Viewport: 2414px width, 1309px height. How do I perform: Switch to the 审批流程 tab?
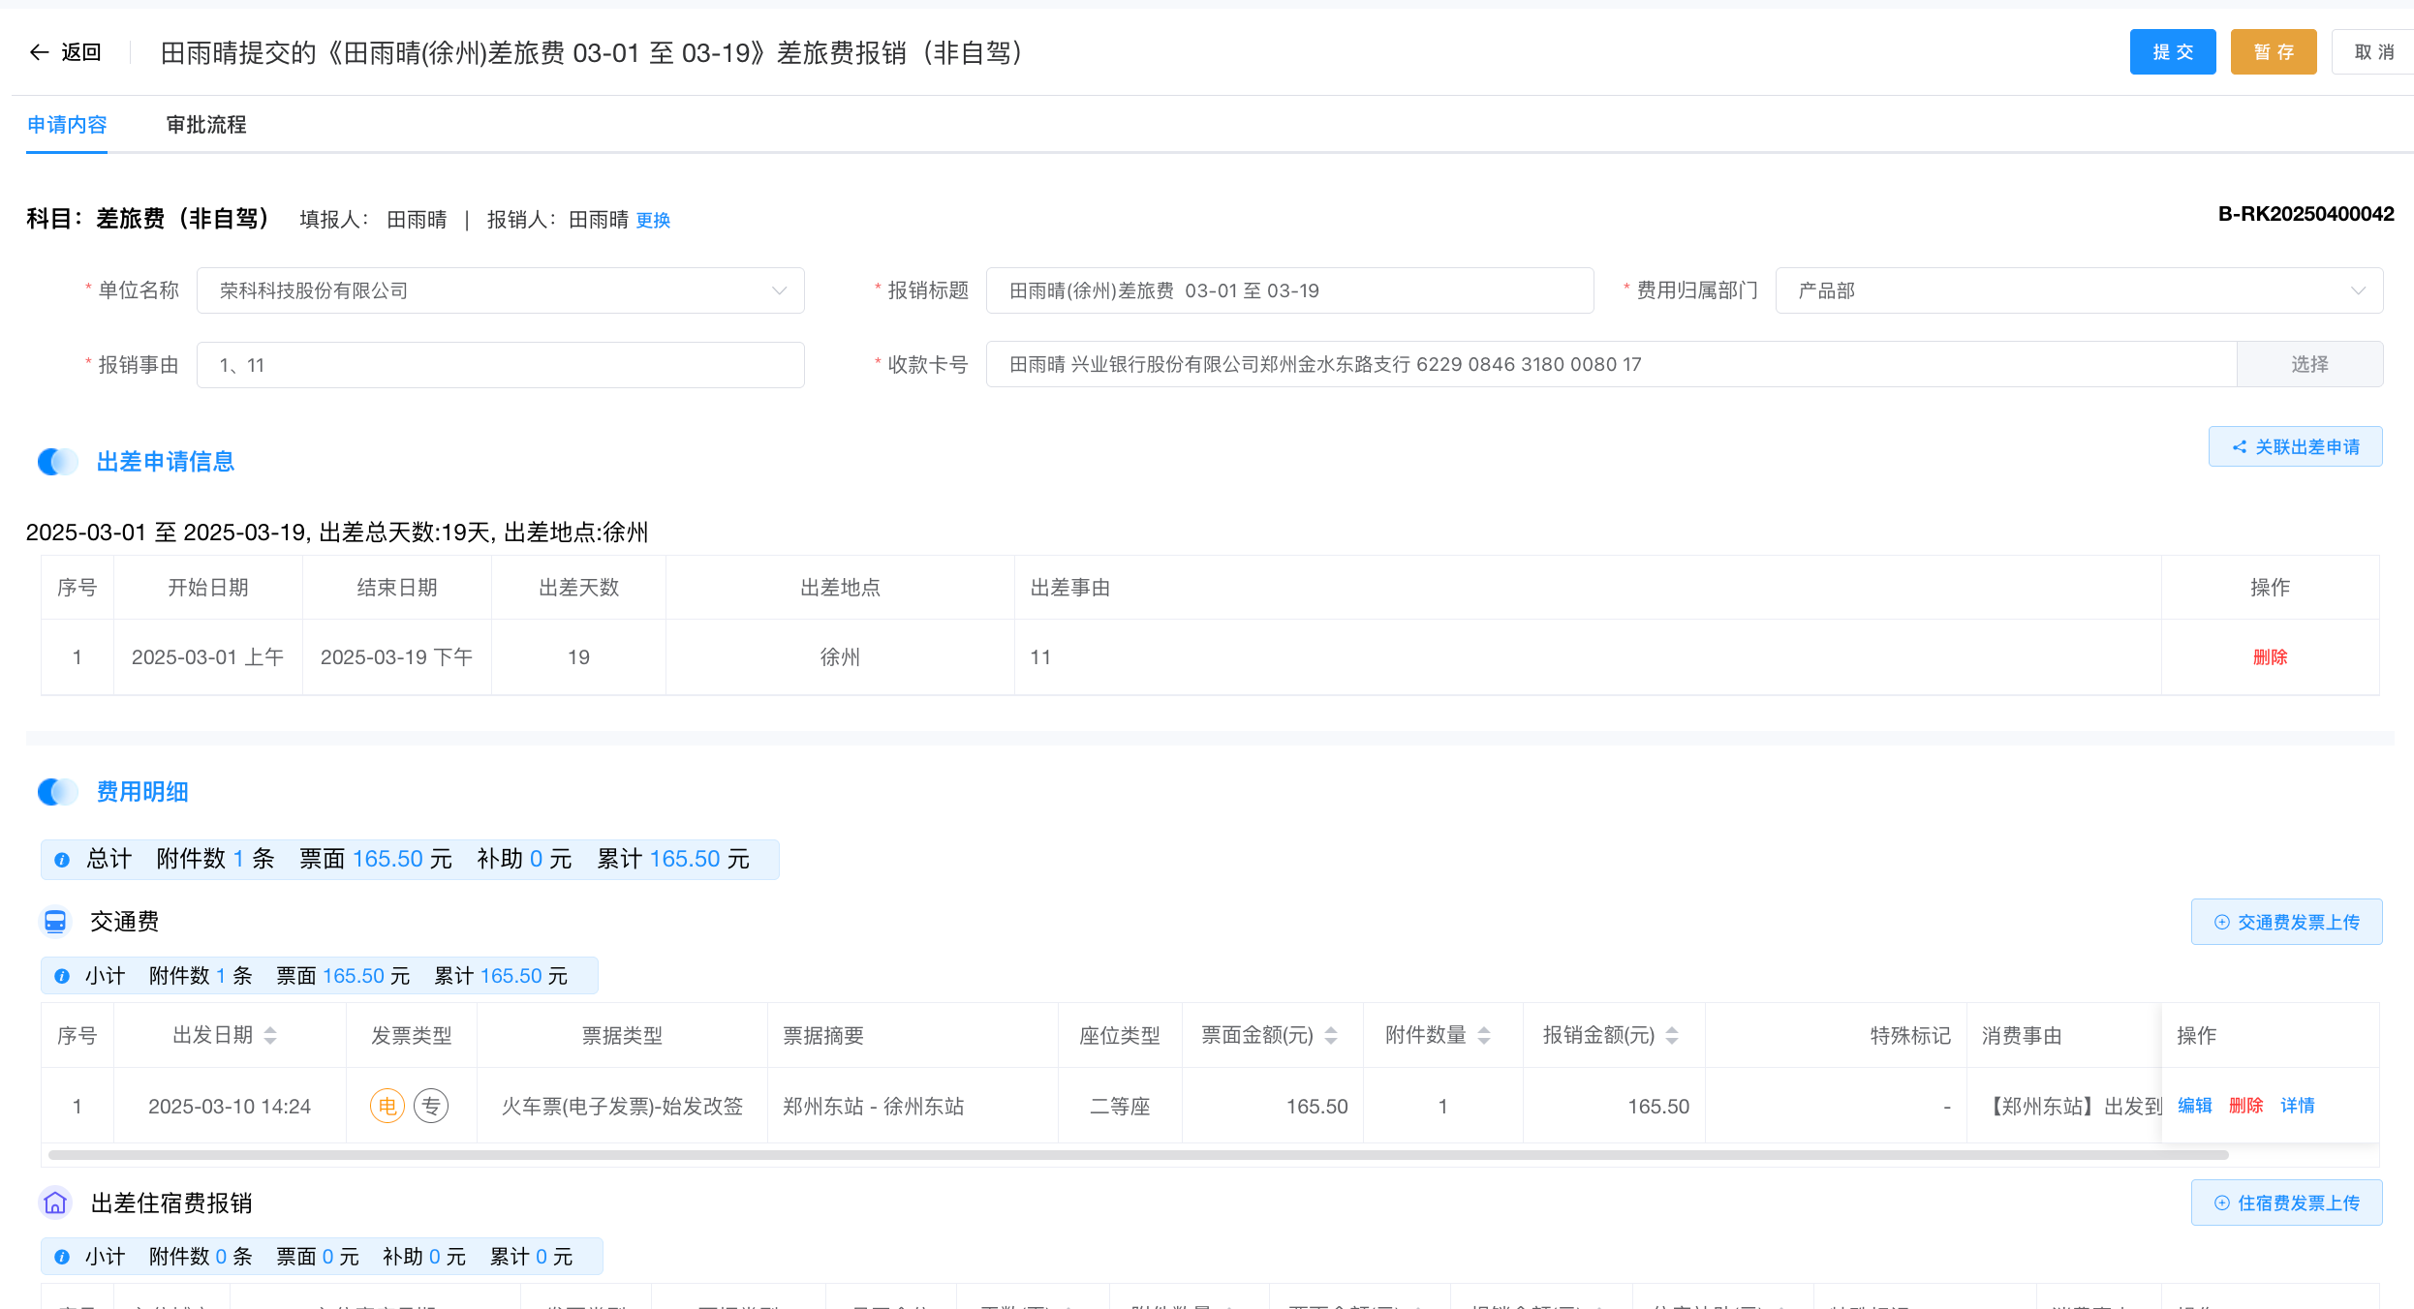click(206, 125)
